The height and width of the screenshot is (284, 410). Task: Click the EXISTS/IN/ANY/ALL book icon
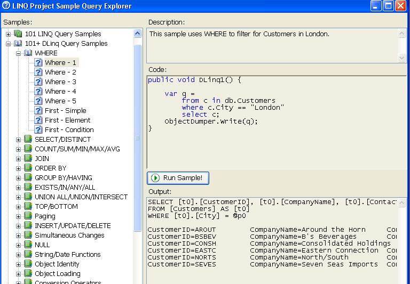pyautogui.click(x=28, y=187)
